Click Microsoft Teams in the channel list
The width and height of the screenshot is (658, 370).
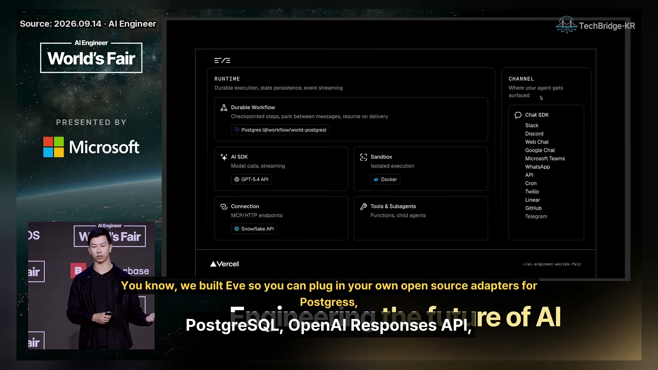[x=545, y=159]
